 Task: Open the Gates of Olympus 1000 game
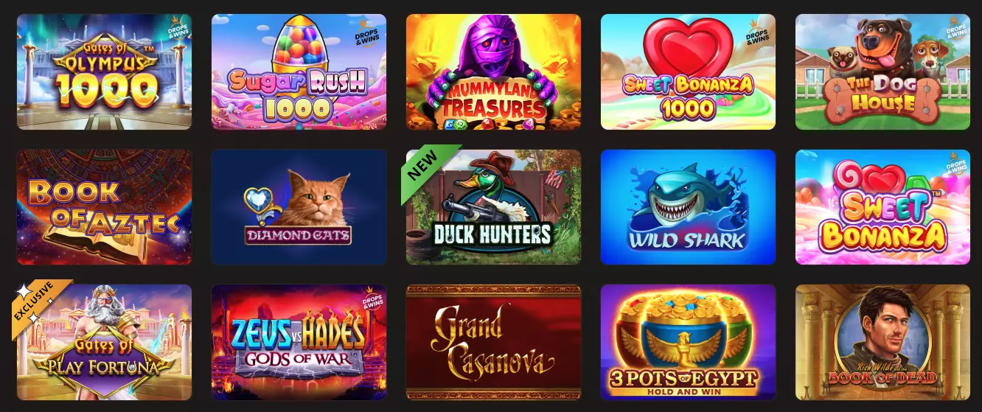point(104,71)
